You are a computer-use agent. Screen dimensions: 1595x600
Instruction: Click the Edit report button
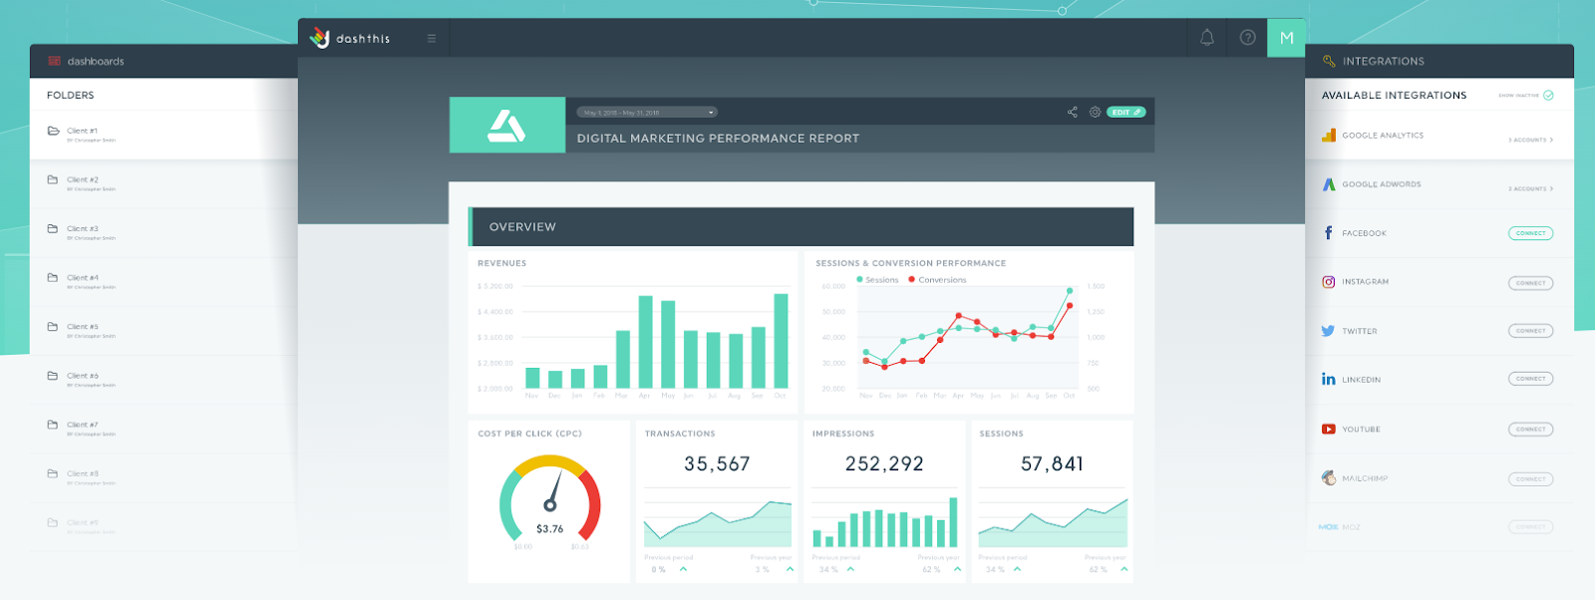1125,112
